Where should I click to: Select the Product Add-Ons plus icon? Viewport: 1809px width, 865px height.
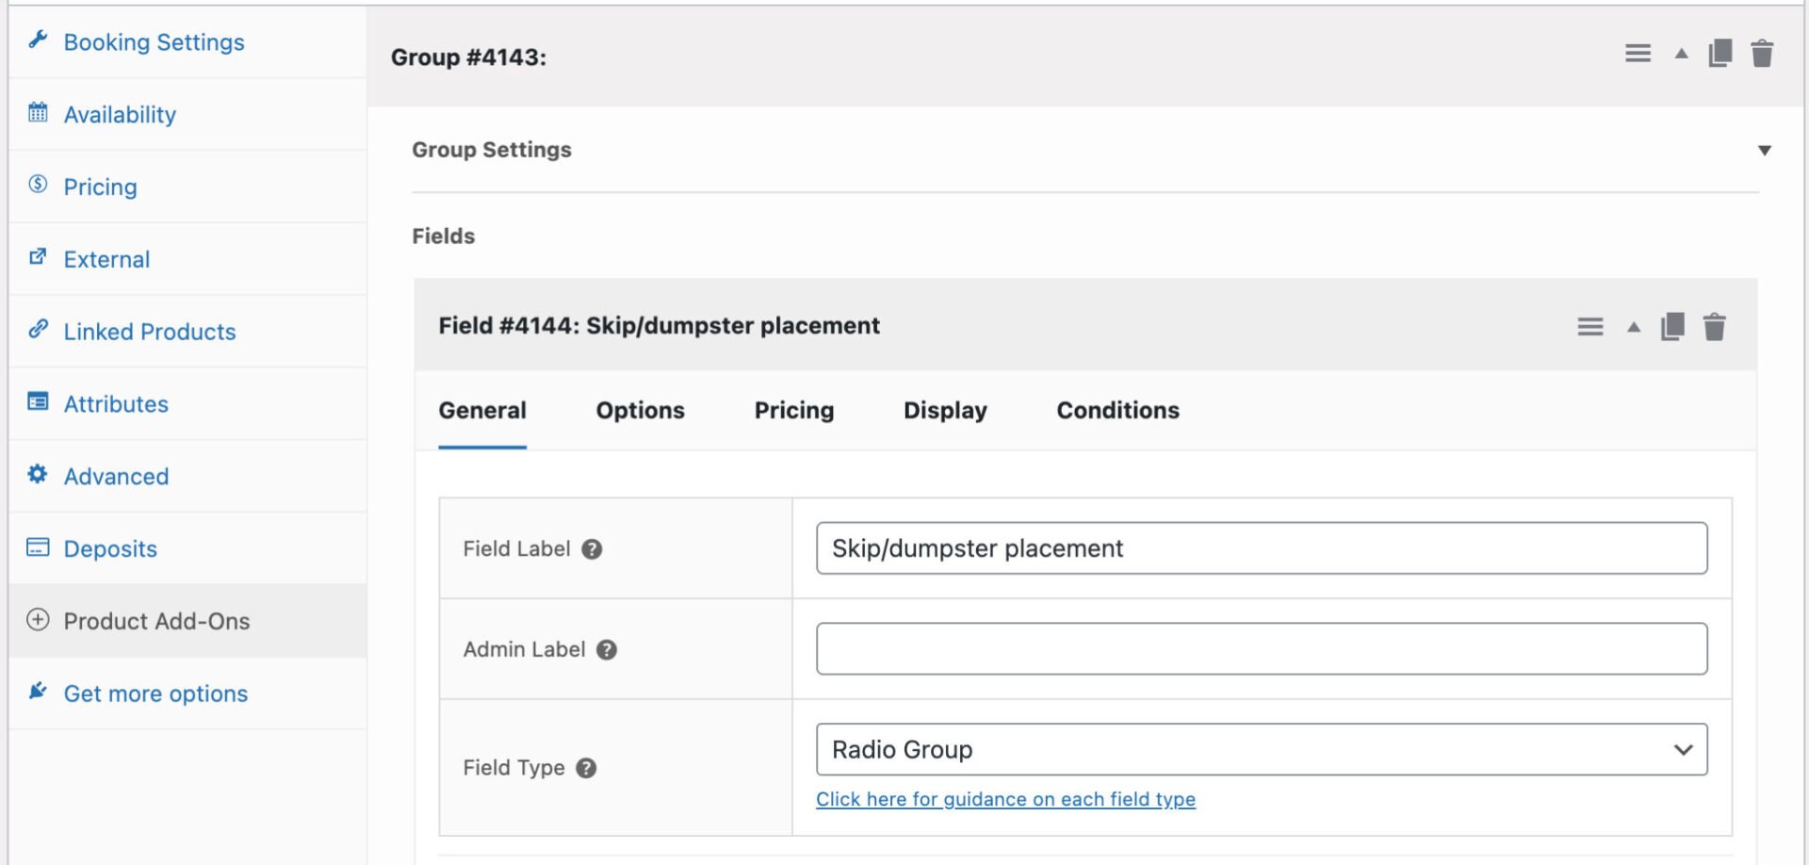point(38,620)
